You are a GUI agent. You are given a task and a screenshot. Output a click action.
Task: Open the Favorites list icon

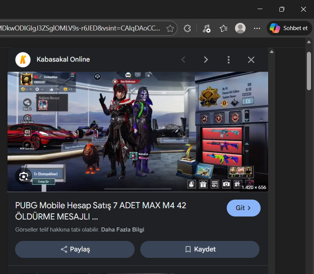(223, 29)
